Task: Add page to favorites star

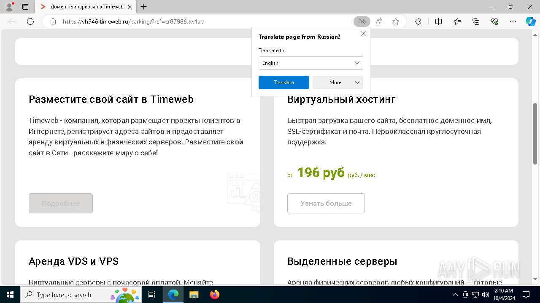Action: click(396, 21)
